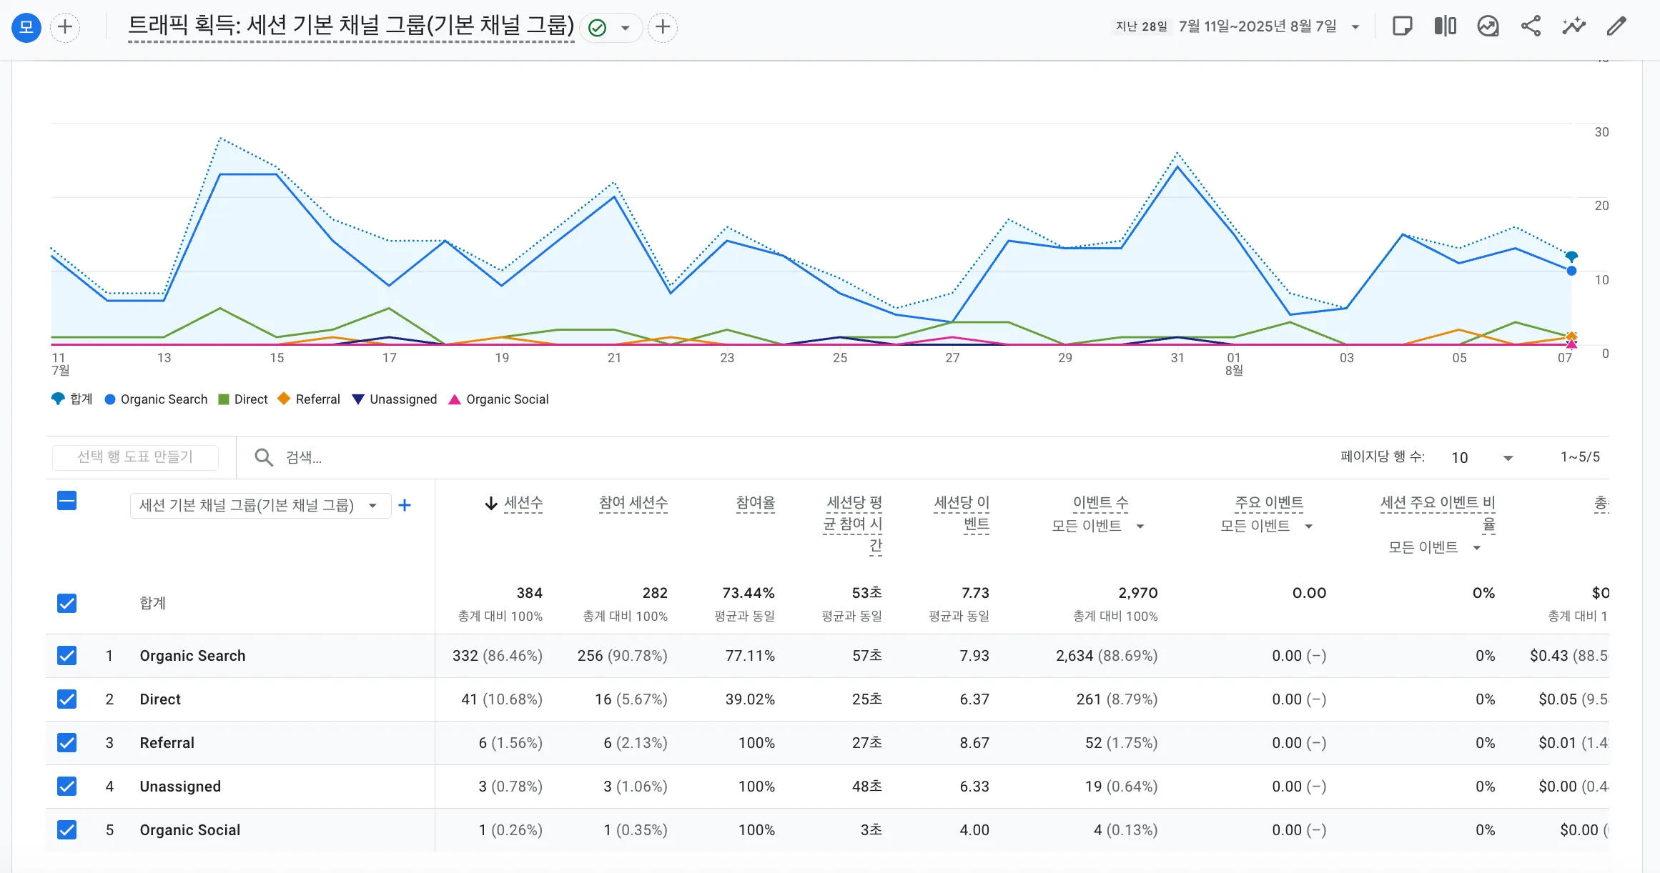Viewport: 1660px width, 873px height.
Task: Click the blue 모 segment avatar
Action: [x=26, y=27]
